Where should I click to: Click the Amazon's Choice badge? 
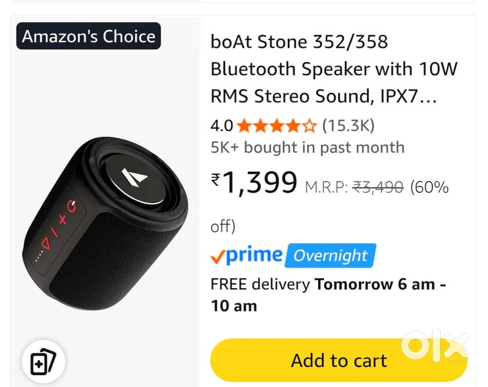click(88, 37)
